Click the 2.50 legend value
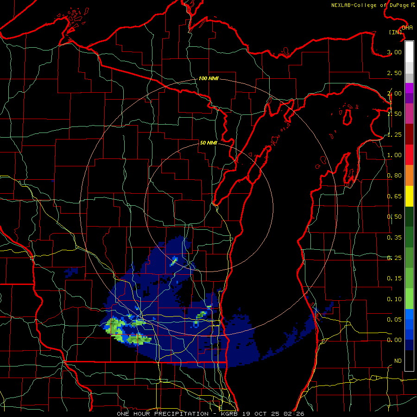 click(394, 73)
